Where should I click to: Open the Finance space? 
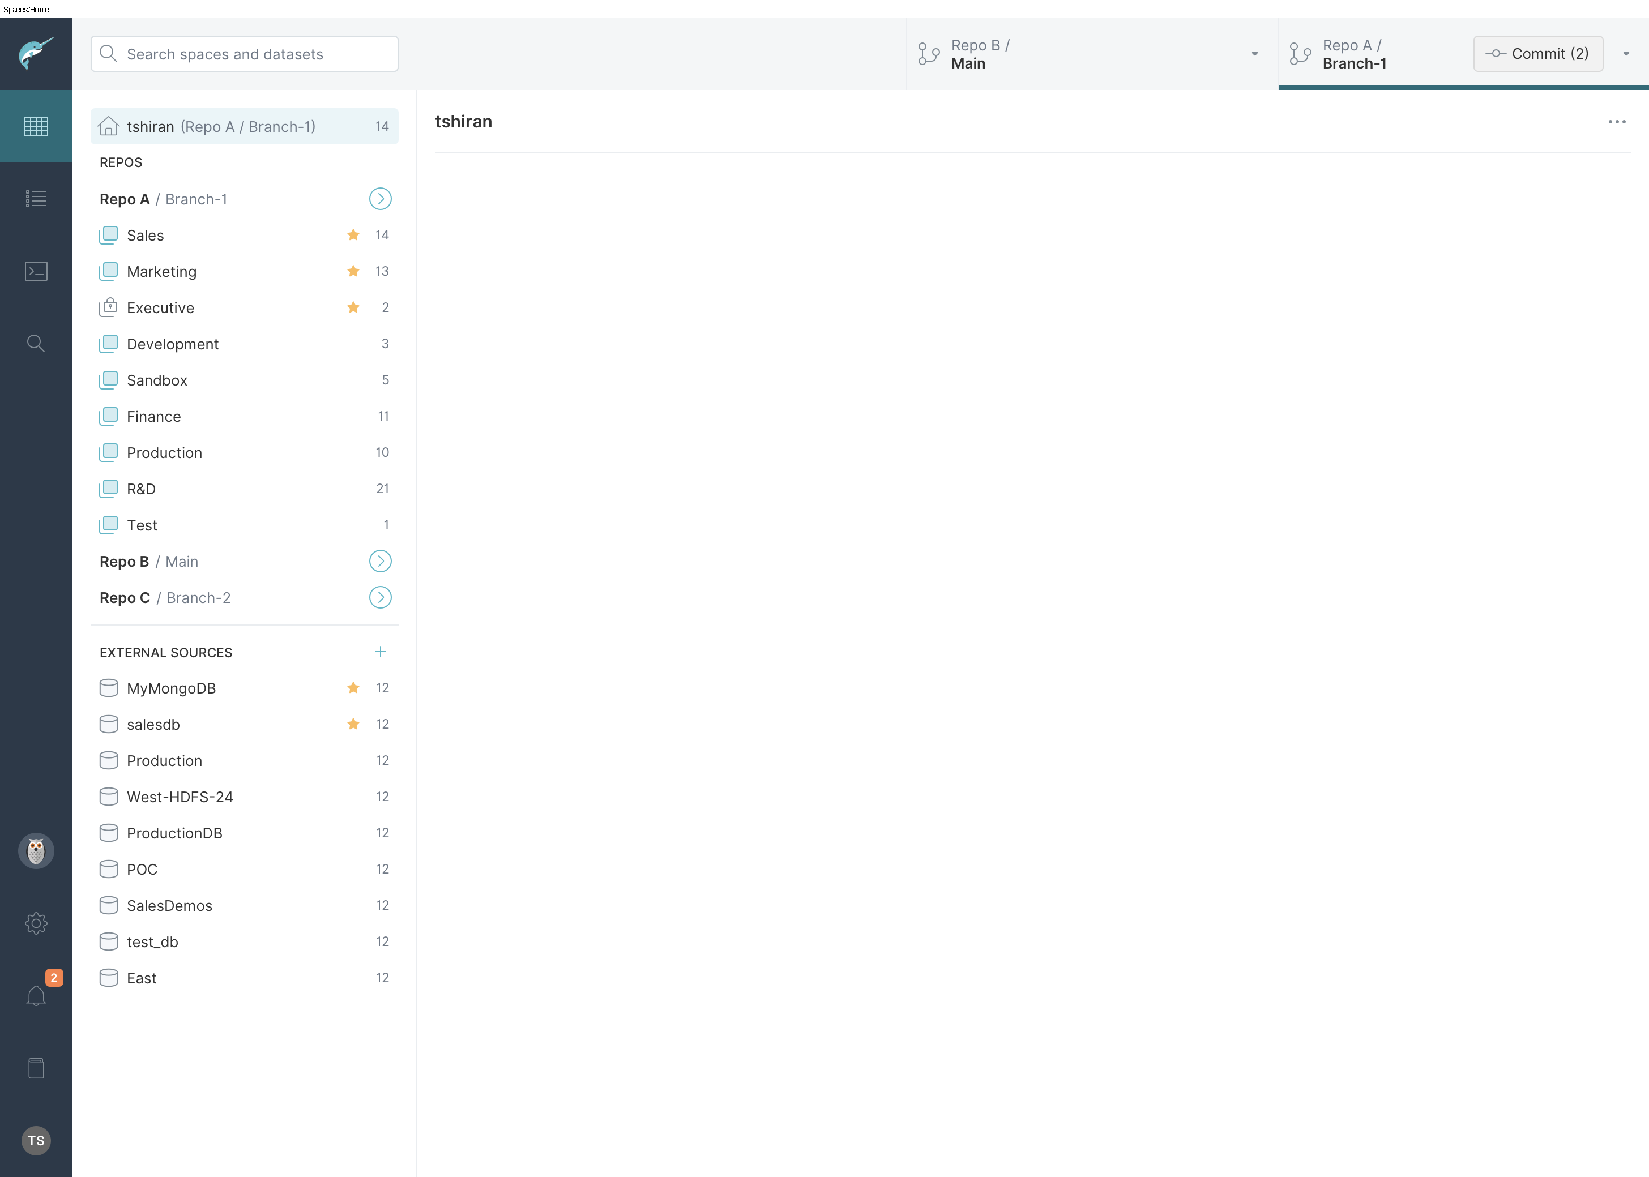click(x=244, y=416)
